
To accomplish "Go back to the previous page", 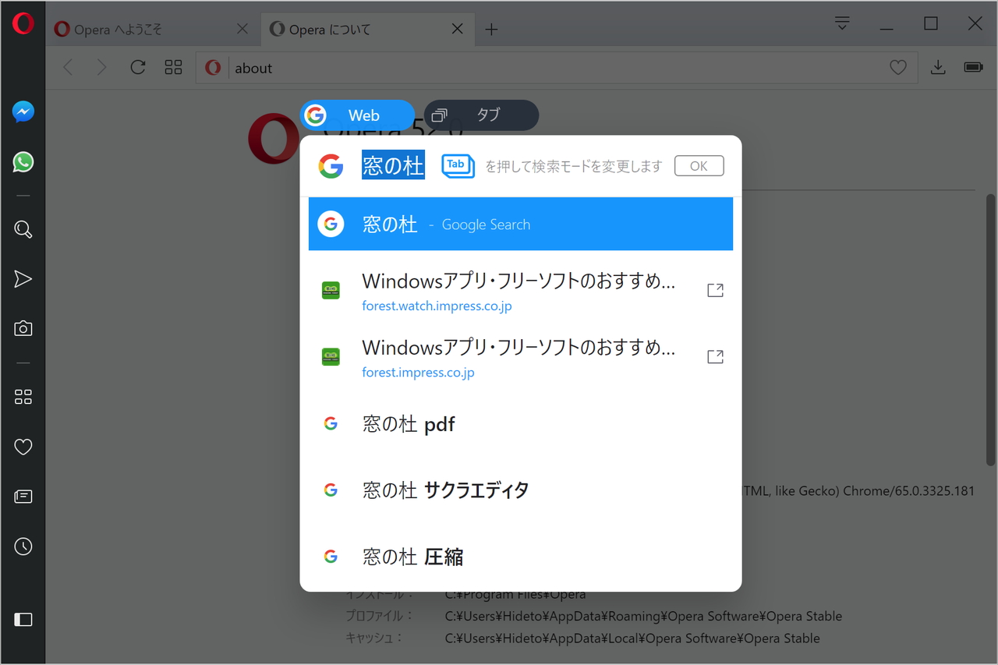I will coord(68,68).
